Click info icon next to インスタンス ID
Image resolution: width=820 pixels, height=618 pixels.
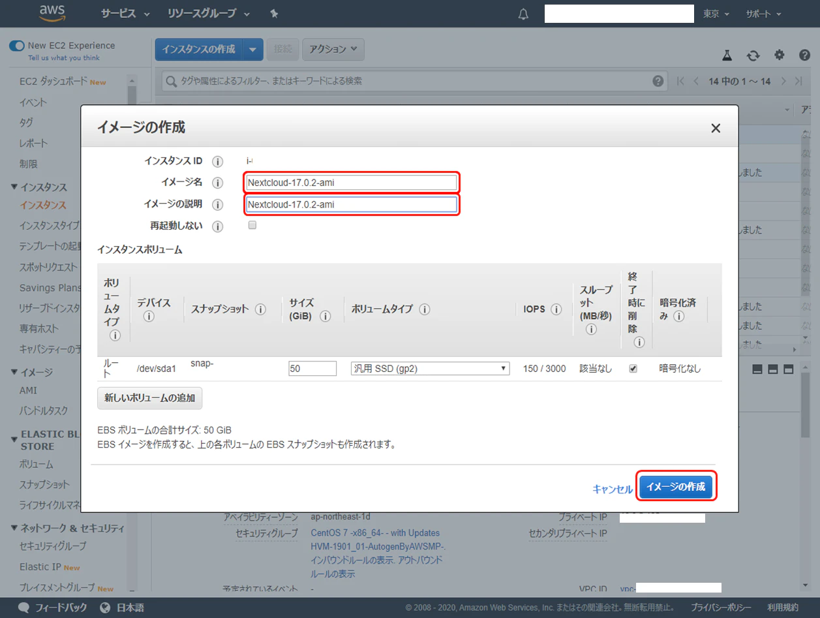218,161
